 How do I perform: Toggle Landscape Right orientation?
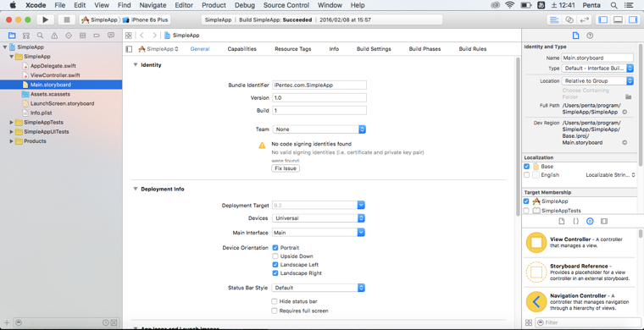(275, 273)
